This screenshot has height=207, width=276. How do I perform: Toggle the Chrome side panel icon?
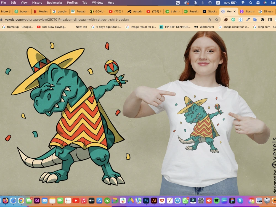pos(270,20)
